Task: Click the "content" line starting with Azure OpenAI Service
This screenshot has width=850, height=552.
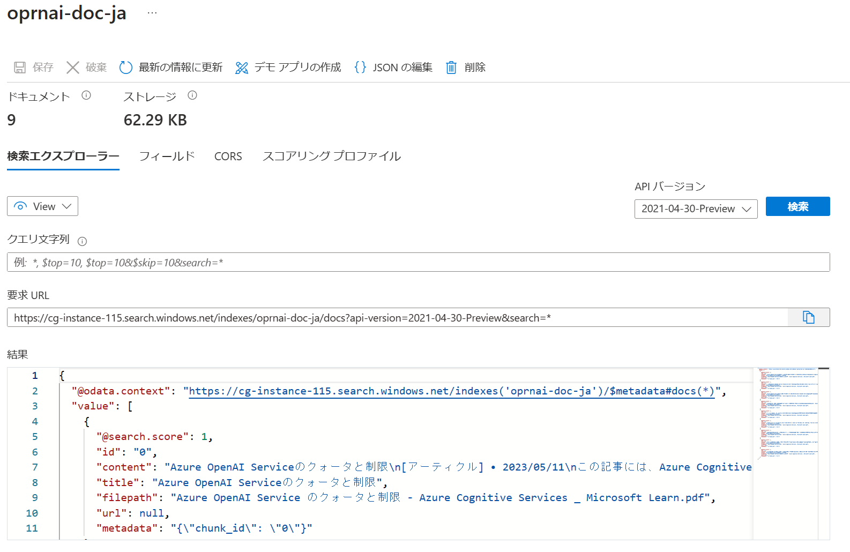Action: click(424, 467)
